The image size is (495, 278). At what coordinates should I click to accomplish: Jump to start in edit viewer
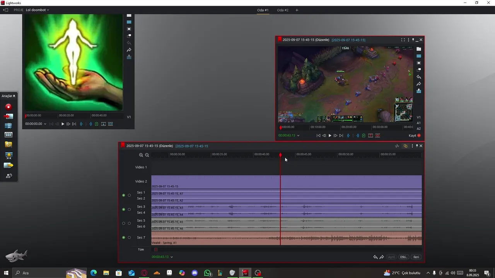point(318,136)
